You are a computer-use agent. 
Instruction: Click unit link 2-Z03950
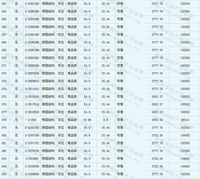click(x=32, y=159)
